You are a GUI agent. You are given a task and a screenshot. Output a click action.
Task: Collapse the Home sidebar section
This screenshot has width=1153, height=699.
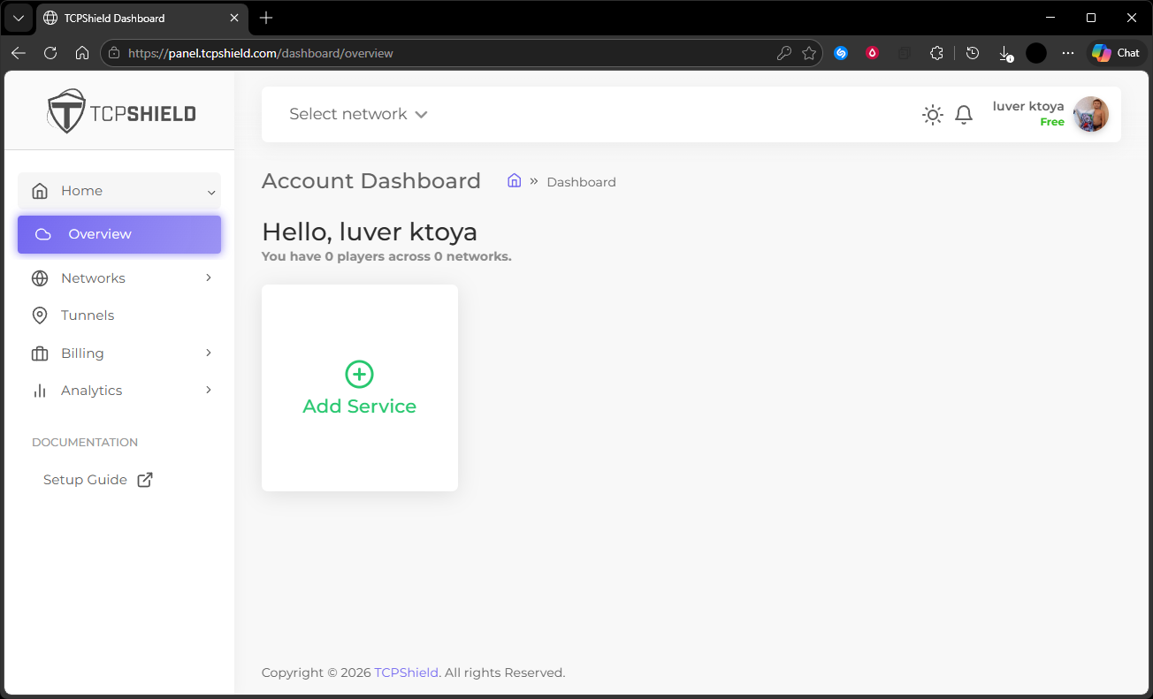(211, 192)
